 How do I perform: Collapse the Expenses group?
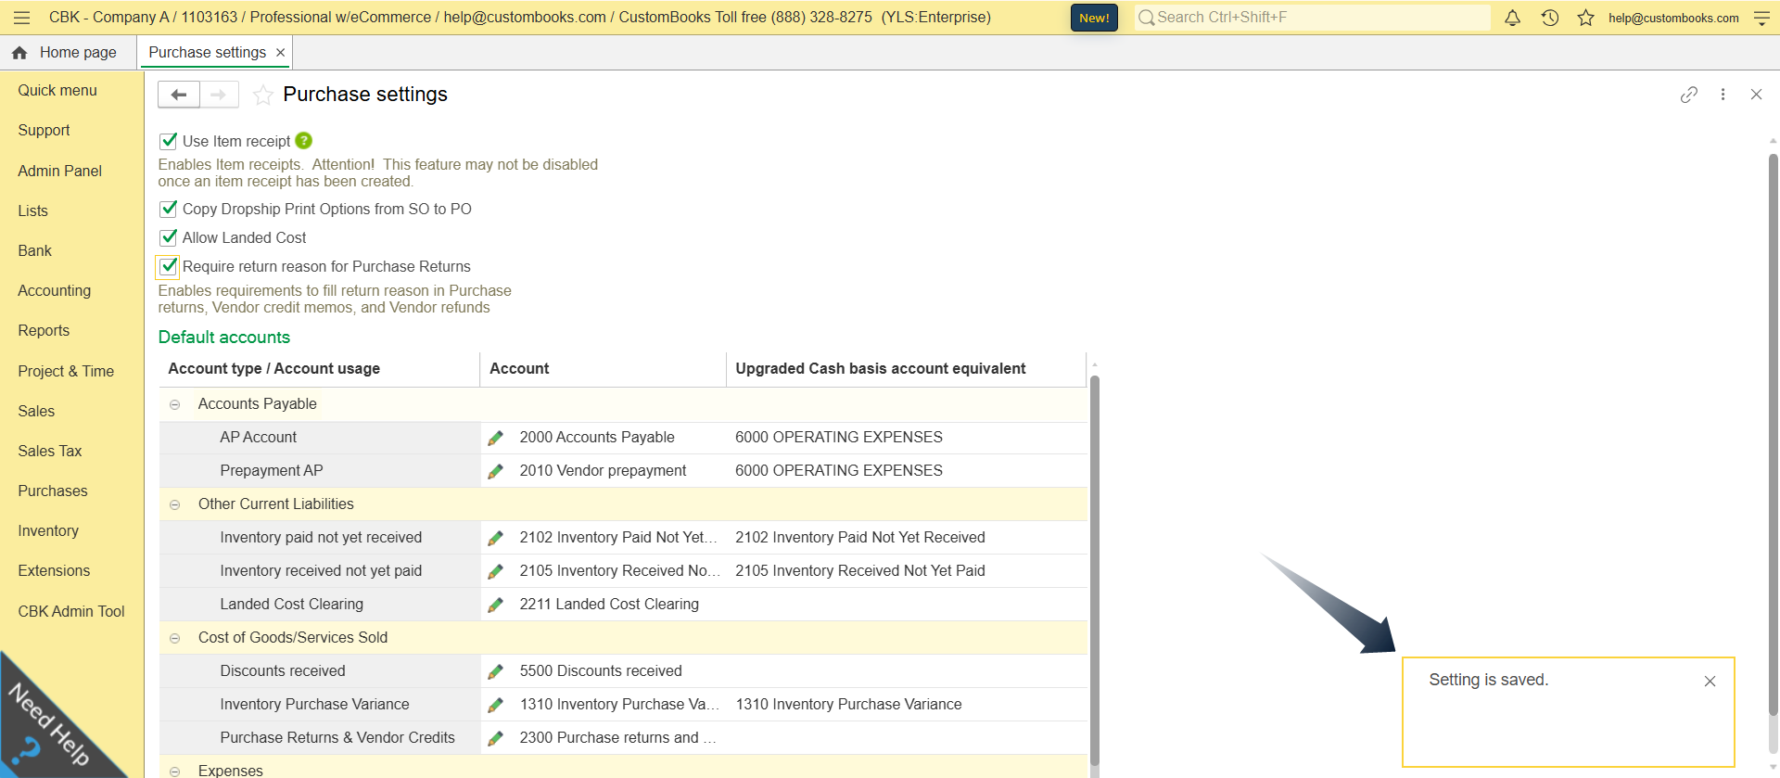pos(174,771)
